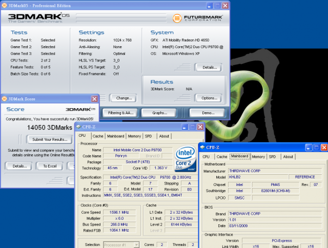Minimize the CPU-Z mainboard window

[x=309, y=148]
